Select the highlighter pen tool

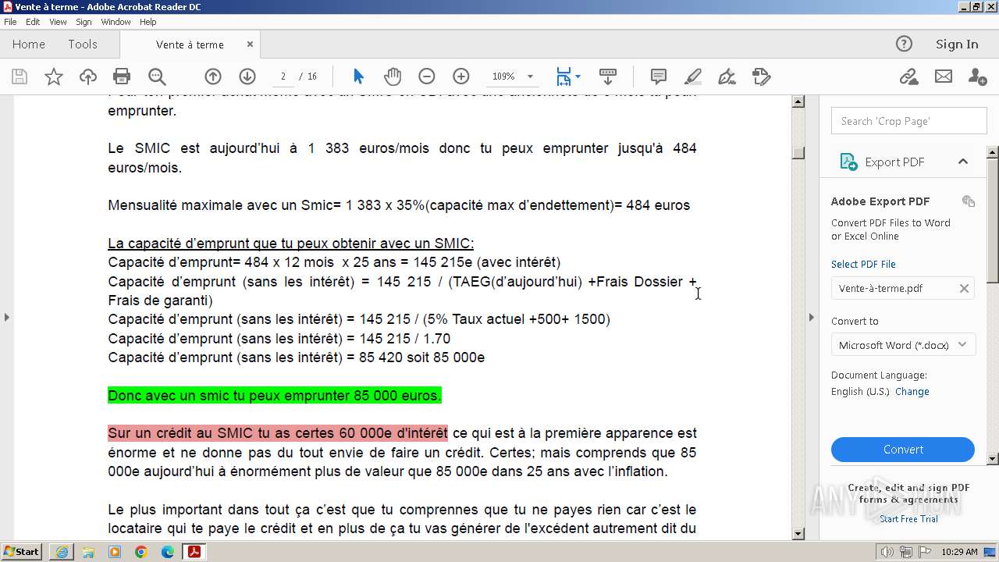pyautogui.click(x=693, y=76)
